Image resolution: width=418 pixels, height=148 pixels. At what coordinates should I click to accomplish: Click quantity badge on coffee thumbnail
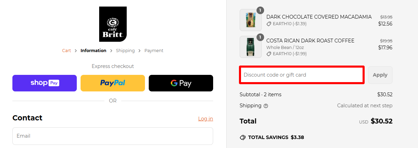[x=260, y=37]
